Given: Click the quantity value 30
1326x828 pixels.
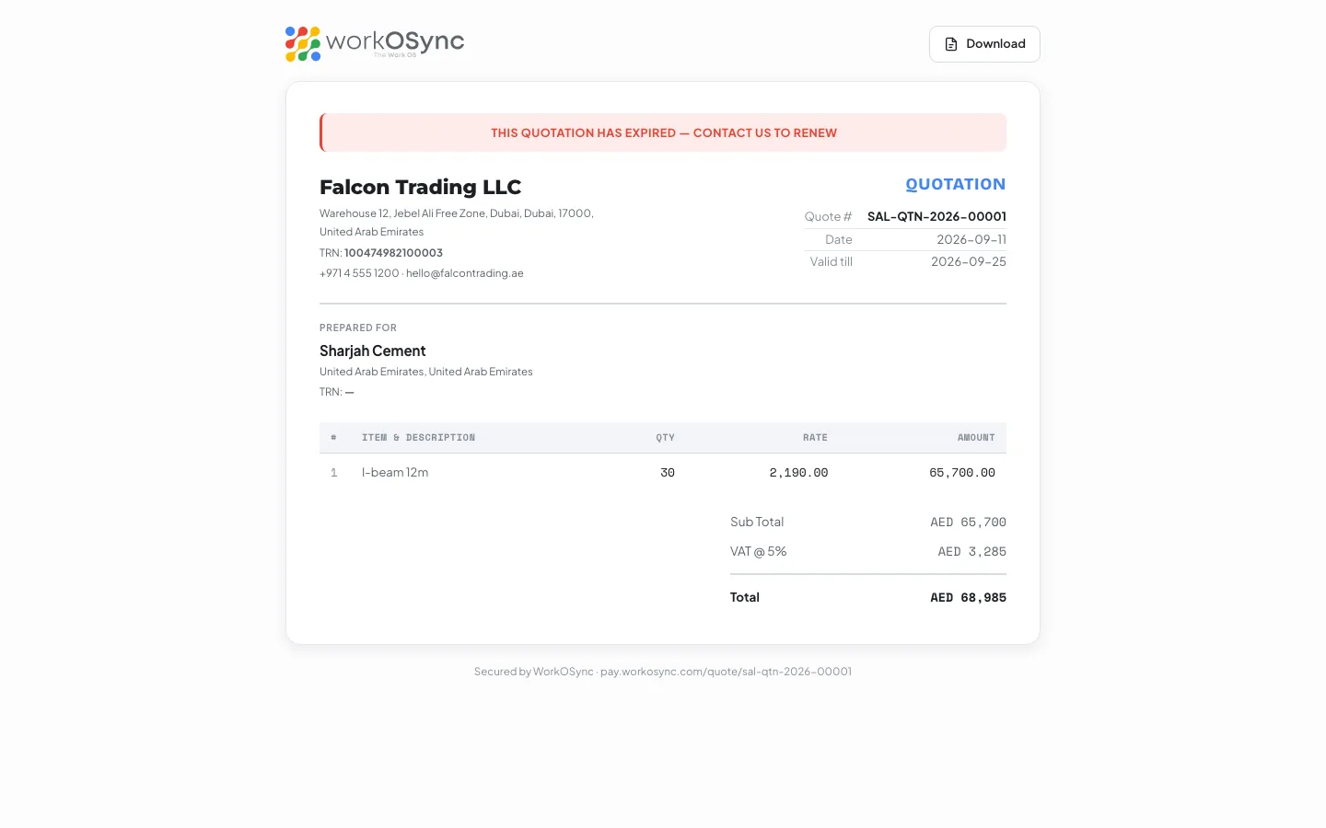Looking at the screenshot, I should pos(668,473).
